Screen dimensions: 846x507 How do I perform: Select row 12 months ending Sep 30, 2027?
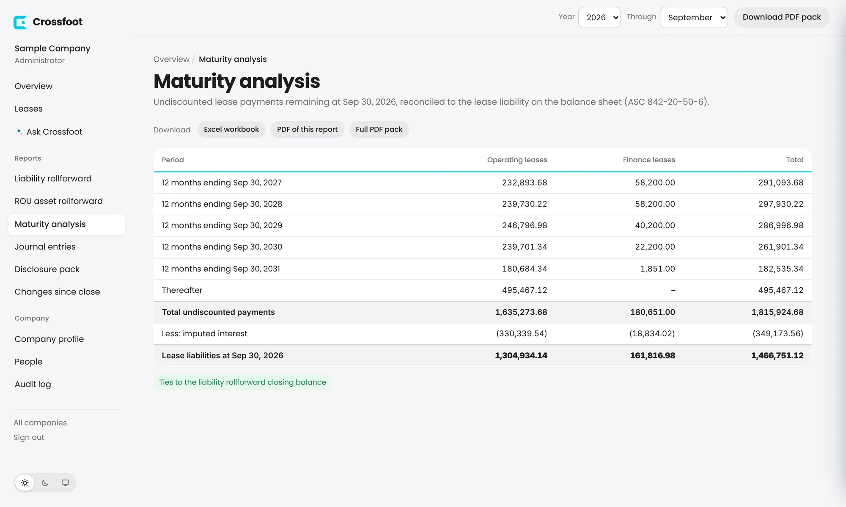click(483, 183)
